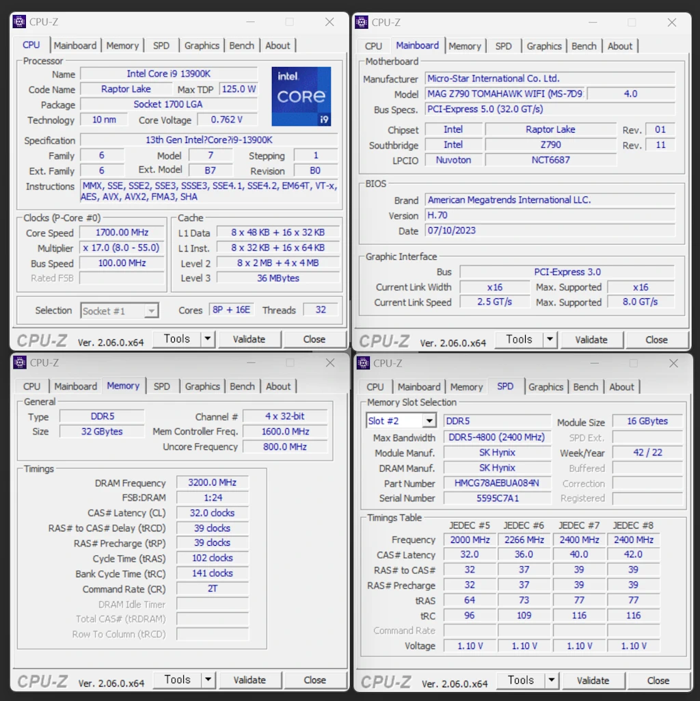Open Mainboard tab in SPD window

coord(419,387)
